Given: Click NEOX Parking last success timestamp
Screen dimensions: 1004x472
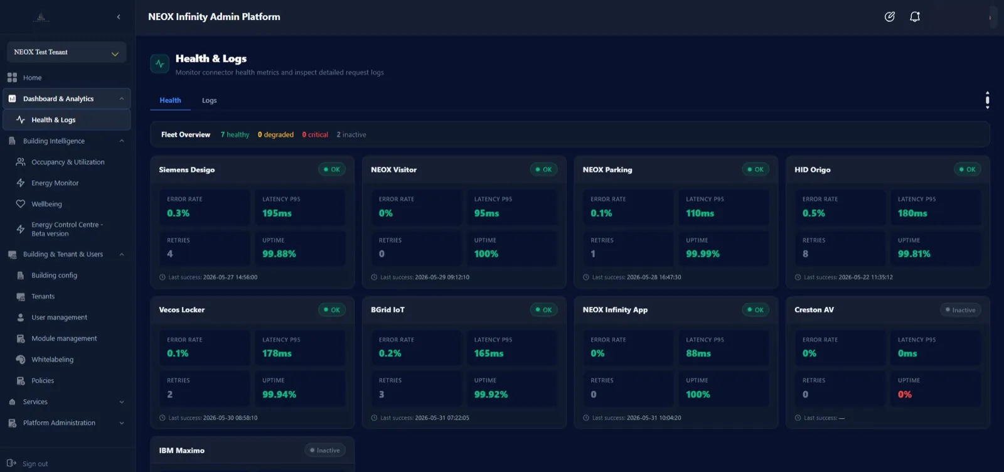Looking at the screenshot, I should click(x=654, y=277).
